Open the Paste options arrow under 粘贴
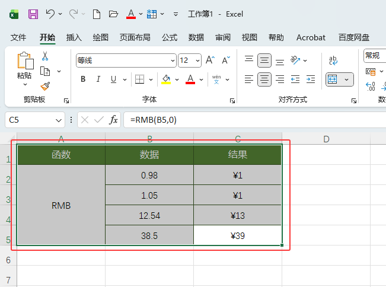The image size is (386, 287). click(25, 85)
